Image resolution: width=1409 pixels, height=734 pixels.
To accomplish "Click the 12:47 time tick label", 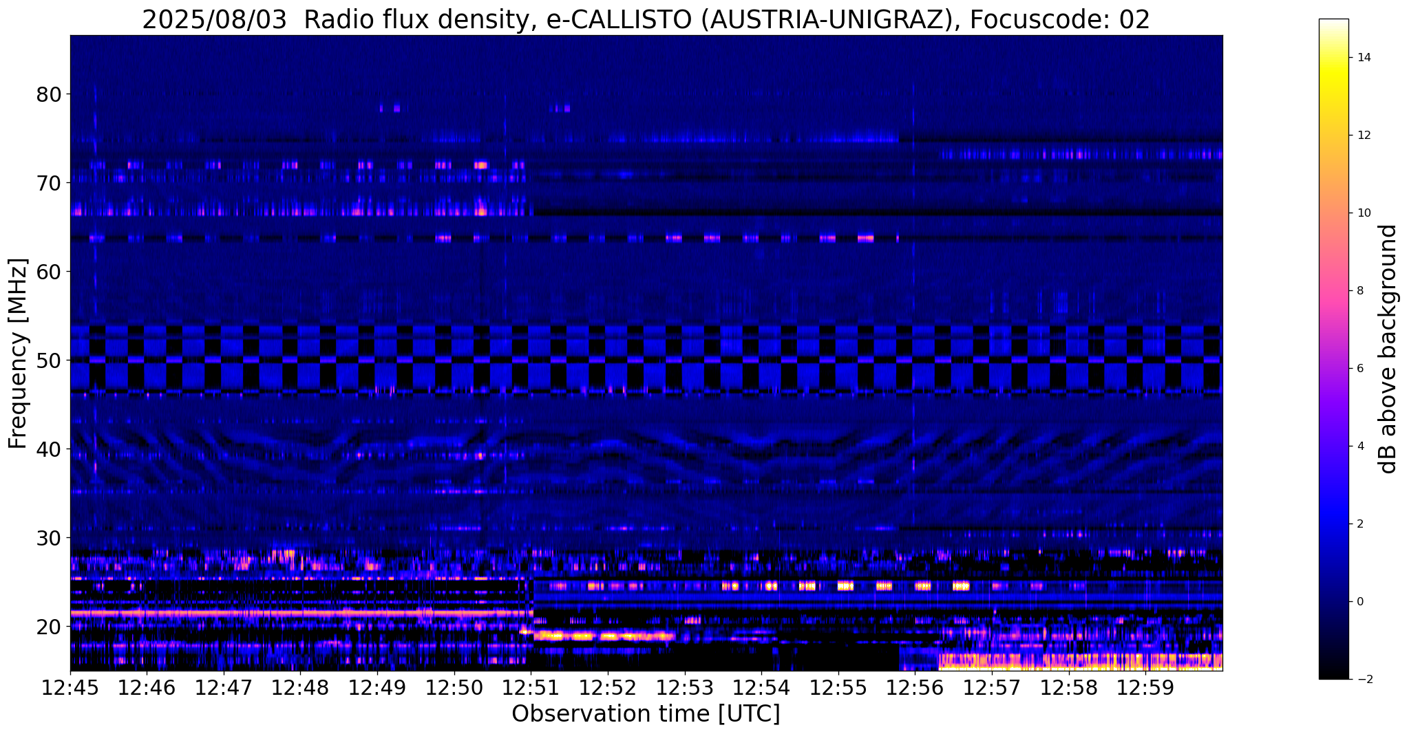I will click(x=224, y=689).
